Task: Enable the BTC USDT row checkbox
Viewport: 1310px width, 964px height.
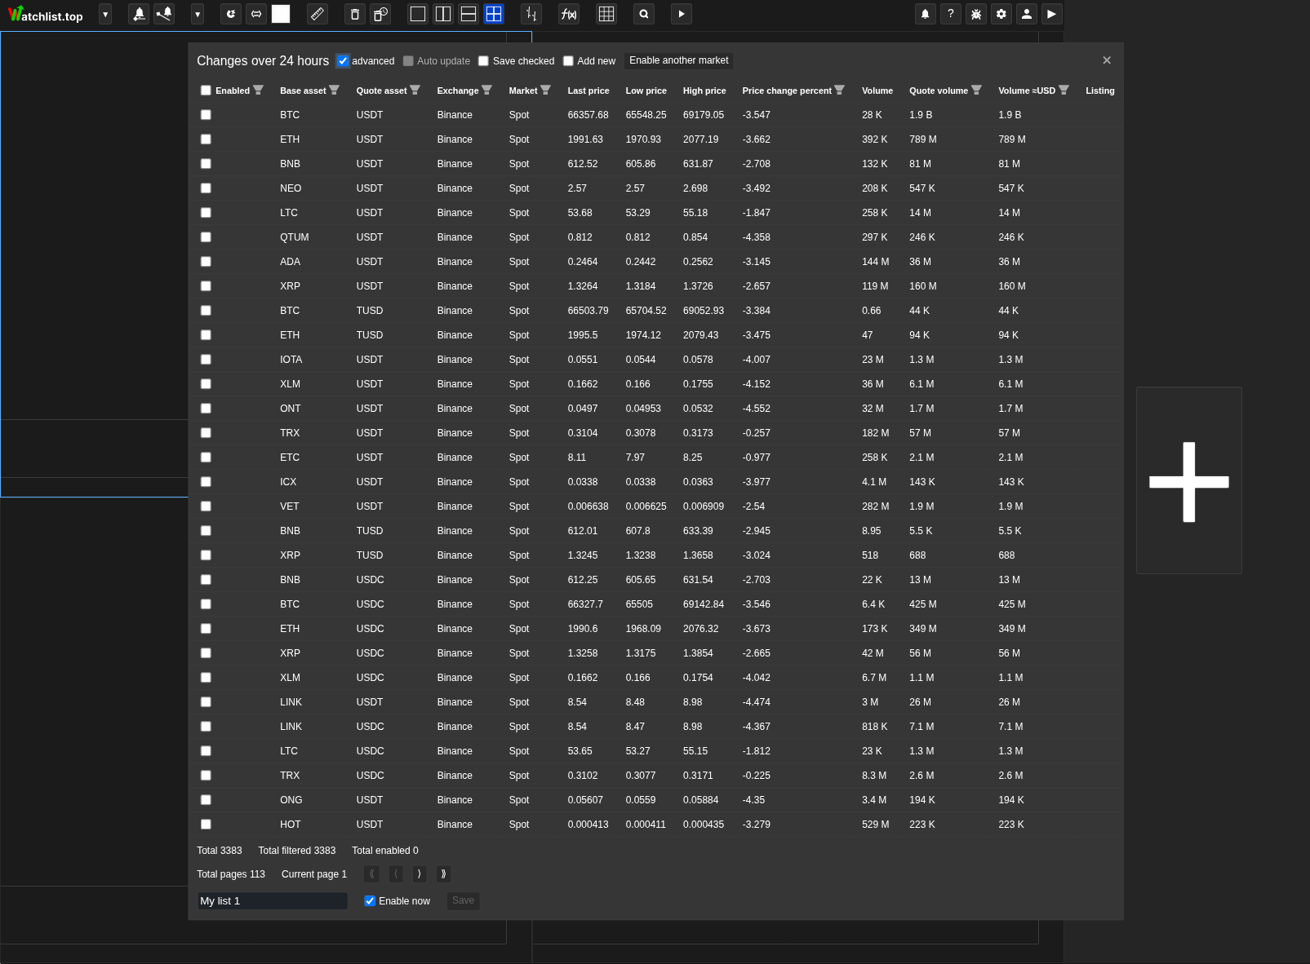Action: 206,115
